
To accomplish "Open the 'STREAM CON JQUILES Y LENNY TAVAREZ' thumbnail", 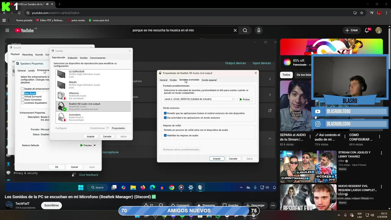I will tap(308, 167).
